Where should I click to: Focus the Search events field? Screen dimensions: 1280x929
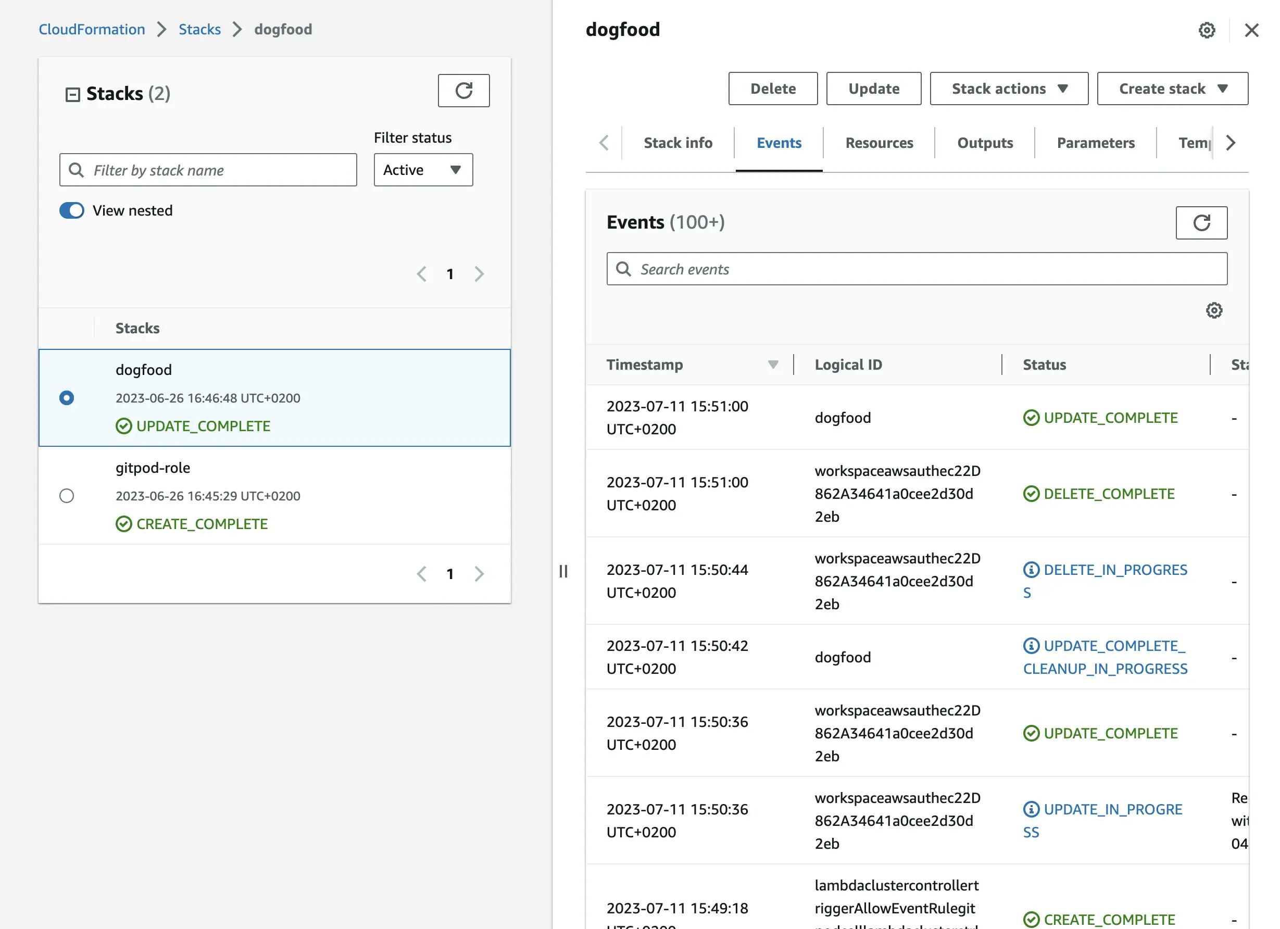pos(925,269)
